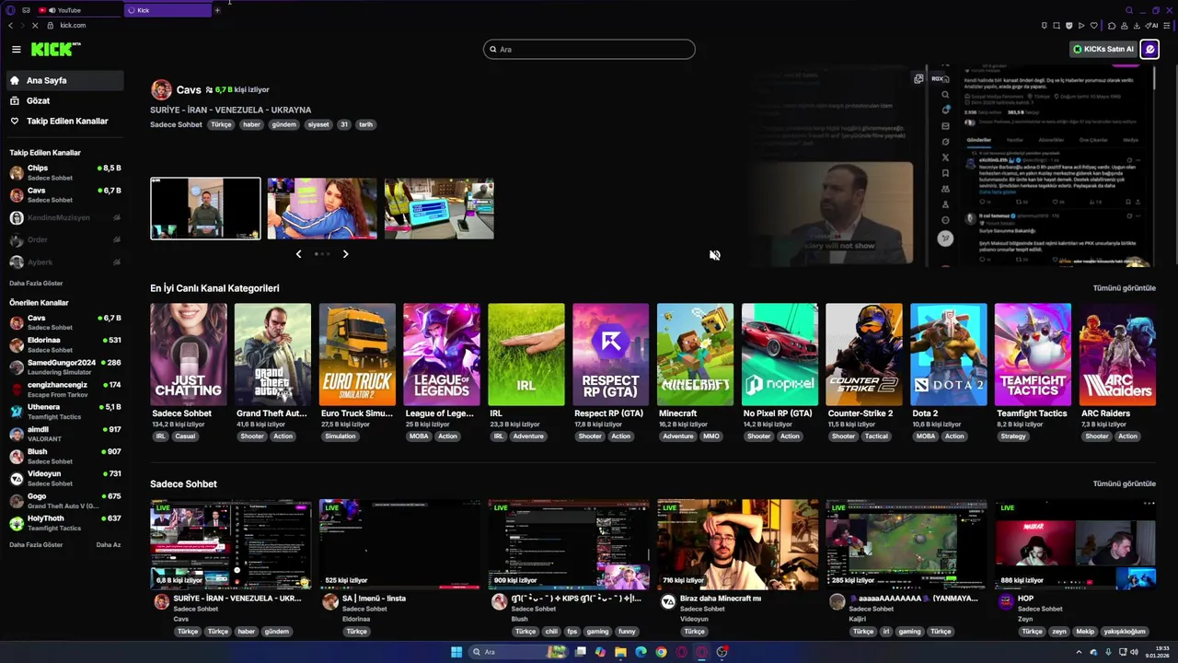Open the Minecraft category card
This screenshot has height=663, width=1178.
click(x=695, y=355)
